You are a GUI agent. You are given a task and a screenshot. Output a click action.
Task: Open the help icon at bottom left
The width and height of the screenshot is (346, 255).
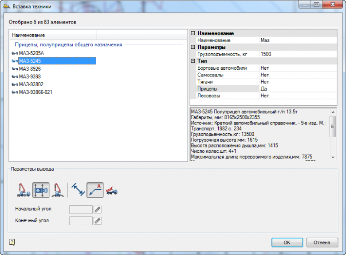[x=12, y=242]
